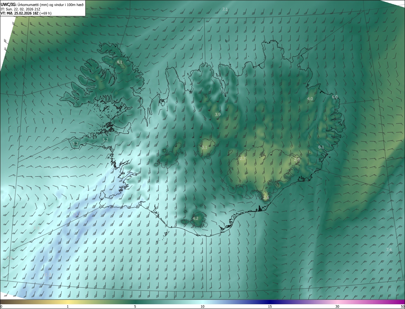The width and height of the screenshot is (405, 309).
Task: Select the 2.6 precipitation value label
Action: click(x=266, y=198)
